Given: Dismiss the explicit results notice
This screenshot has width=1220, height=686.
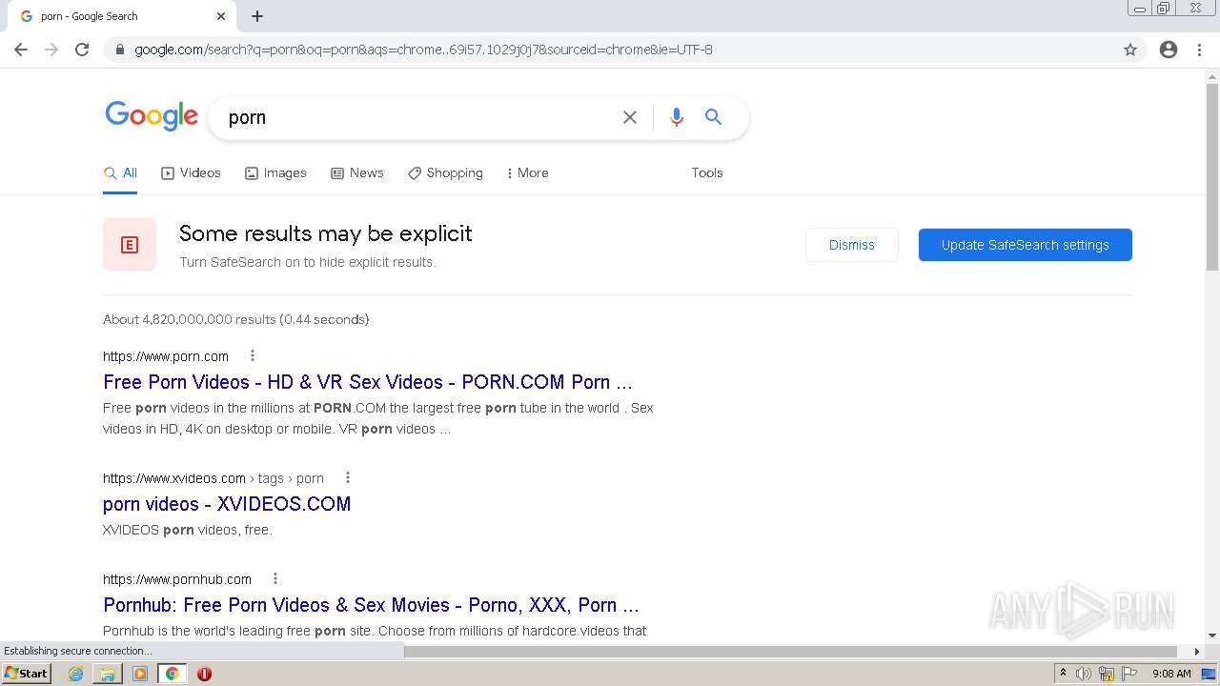Looking at the screenshot, I should point(851,245).
